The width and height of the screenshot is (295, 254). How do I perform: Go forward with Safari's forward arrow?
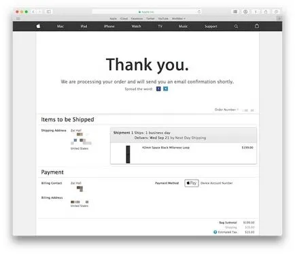coord(39,12)
